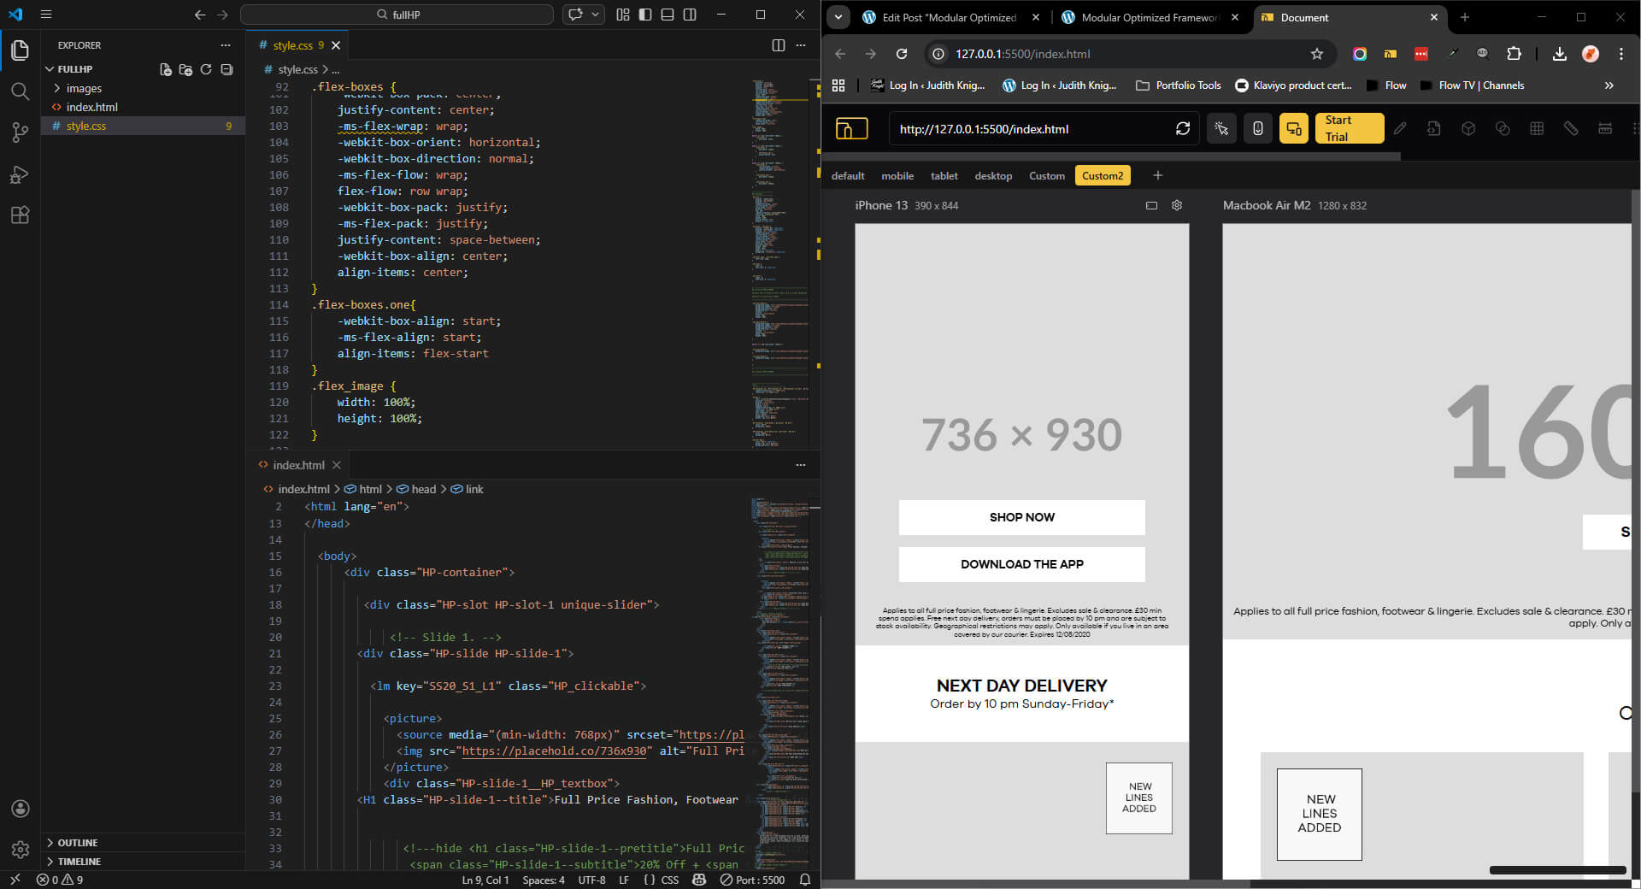Toggle the bottom Panel visibility

coord(668,15)
